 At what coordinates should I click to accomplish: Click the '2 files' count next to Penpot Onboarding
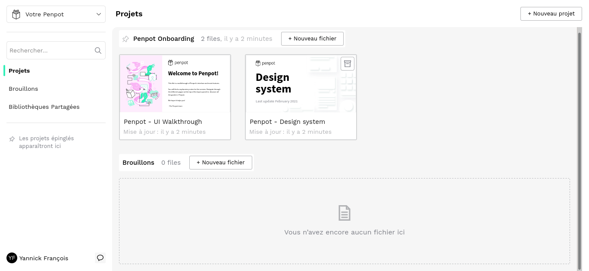point(210,39)
